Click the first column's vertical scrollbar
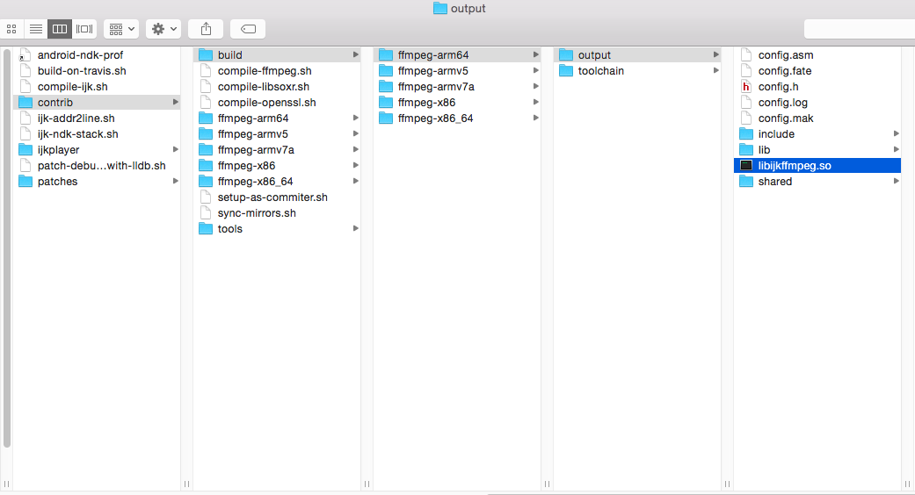The width and height of the screenshot is (915, 495). coord(7,248)
